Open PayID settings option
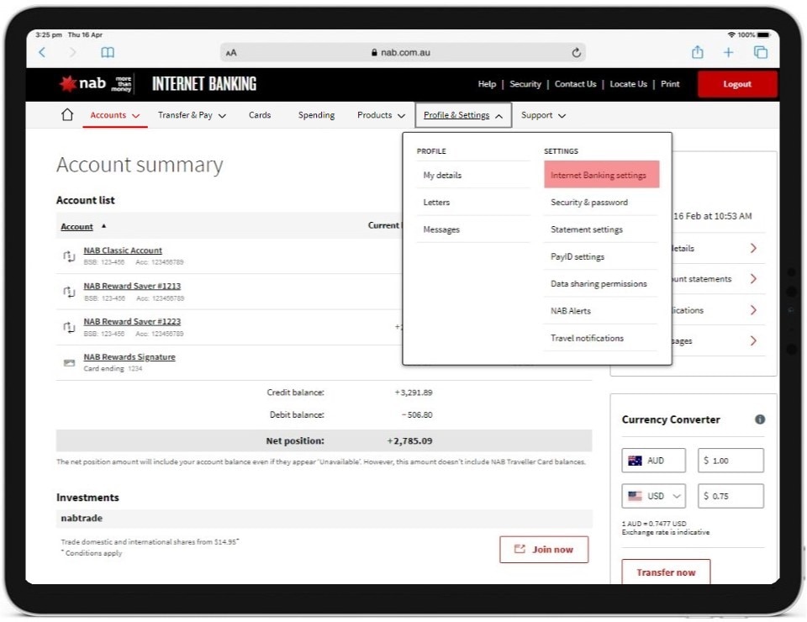Viewport: 807px width, 622px height. click(x=578, y=256)
